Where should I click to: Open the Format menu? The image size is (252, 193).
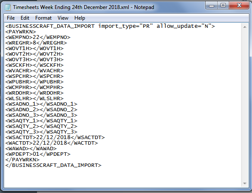coord(43,18)
